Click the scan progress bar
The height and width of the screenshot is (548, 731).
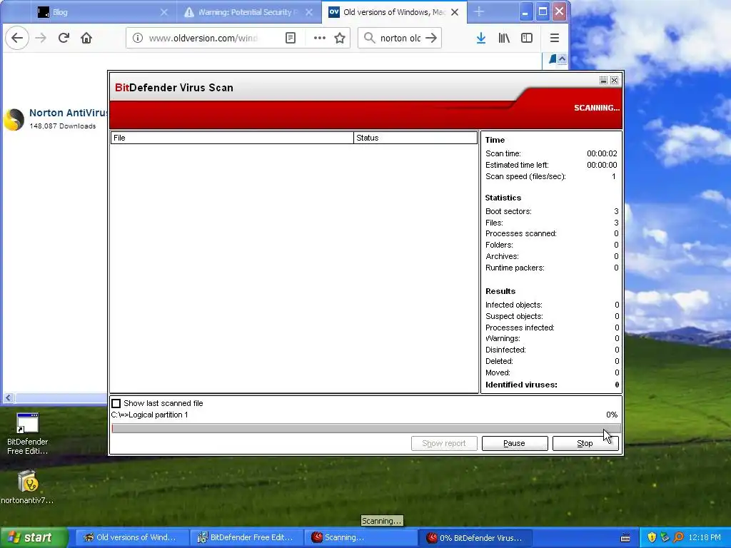click(366, 429)
